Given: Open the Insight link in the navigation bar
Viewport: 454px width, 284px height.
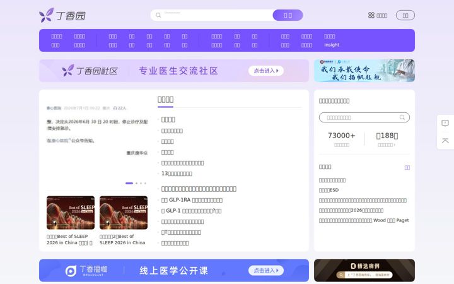Looking at the screenshot, I should pyautogui.click(x=332, y=45).
